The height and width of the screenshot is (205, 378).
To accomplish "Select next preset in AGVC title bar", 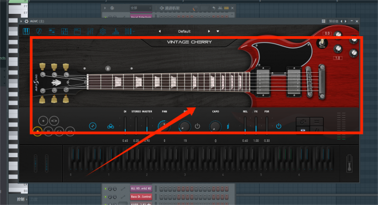I will [345, 21].
